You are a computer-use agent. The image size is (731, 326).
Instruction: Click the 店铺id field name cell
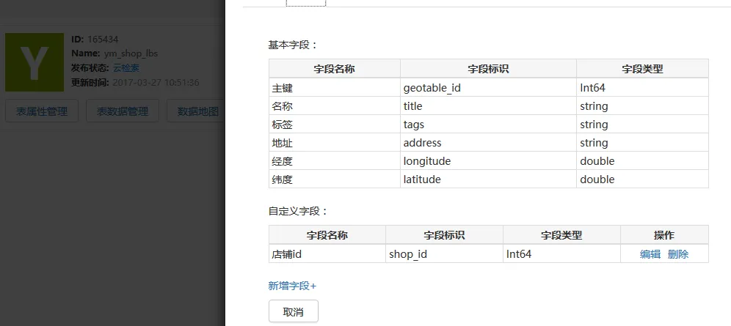pos(288,254)
